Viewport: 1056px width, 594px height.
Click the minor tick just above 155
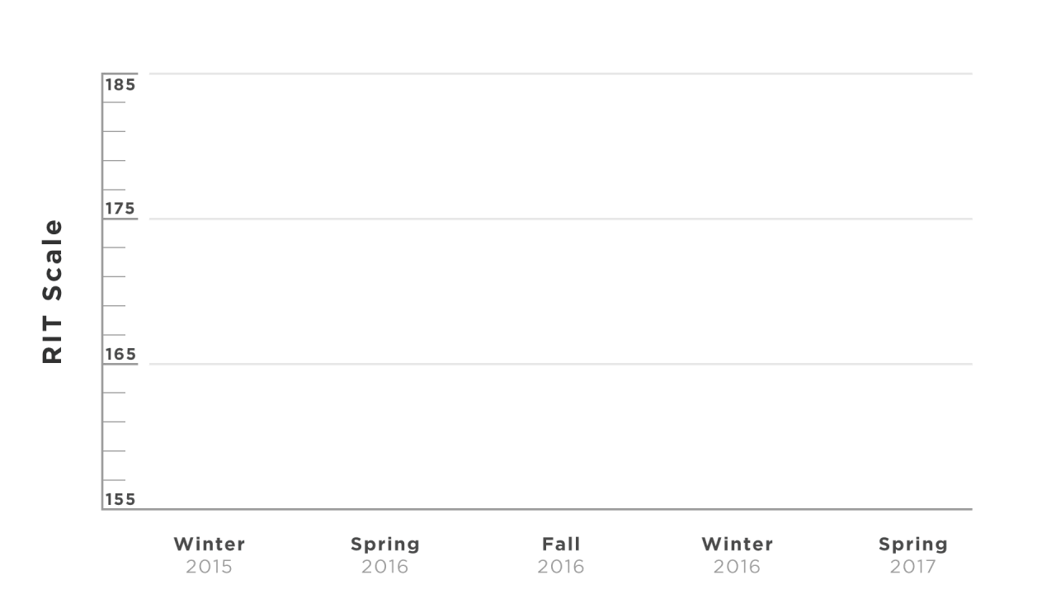[x=114, y=480]
